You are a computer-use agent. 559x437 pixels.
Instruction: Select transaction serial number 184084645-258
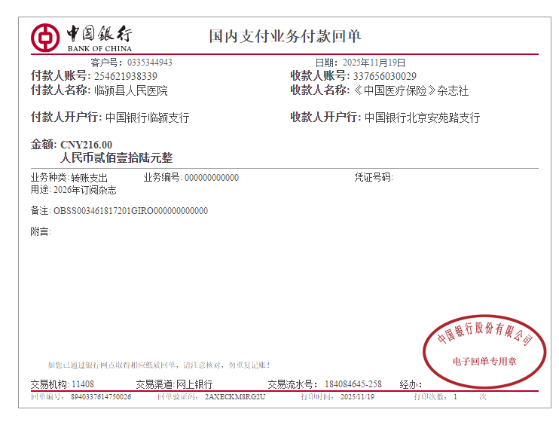353,384
